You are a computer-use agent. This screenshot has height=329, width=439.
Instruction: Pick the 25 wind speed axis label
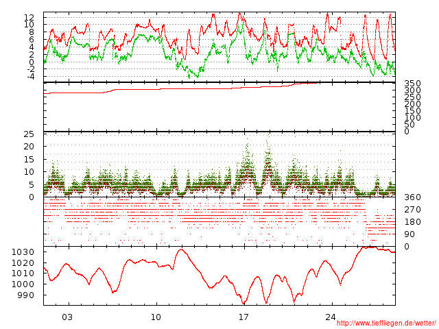(29, 134)
